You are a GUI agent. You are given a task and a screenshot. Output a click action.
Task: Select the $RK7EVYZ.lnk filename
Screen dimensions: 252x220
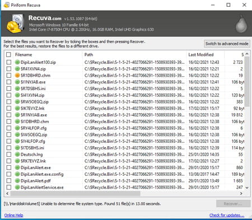click(33, 161)
